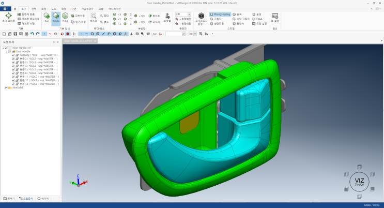This screenshot has width=384, height=208.
Task: Click the bottom face of view cube
Action: coord(359,197)
